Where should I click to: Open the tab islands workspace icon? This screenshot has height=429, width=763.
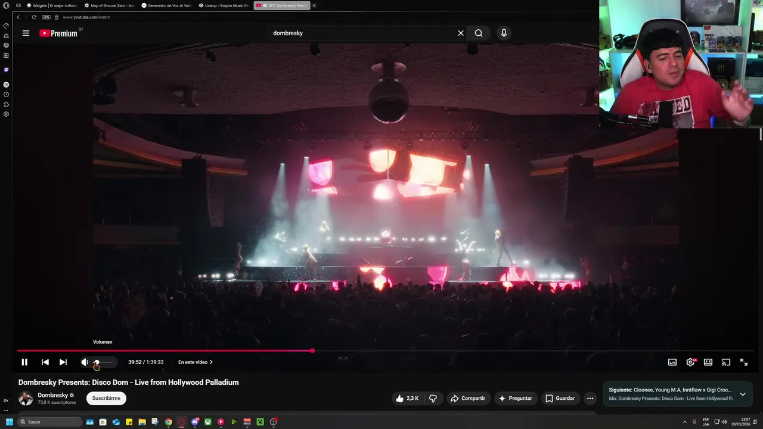[x=18, y=5]
